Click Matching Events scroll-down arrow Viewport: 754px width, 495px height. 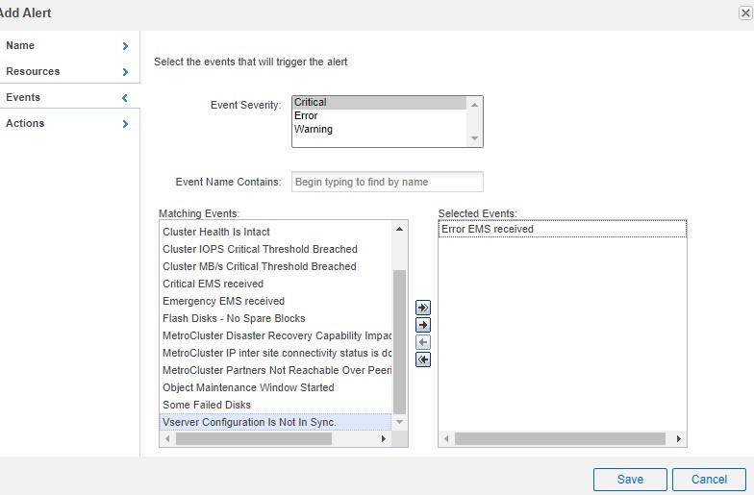[x=400, y=422]
